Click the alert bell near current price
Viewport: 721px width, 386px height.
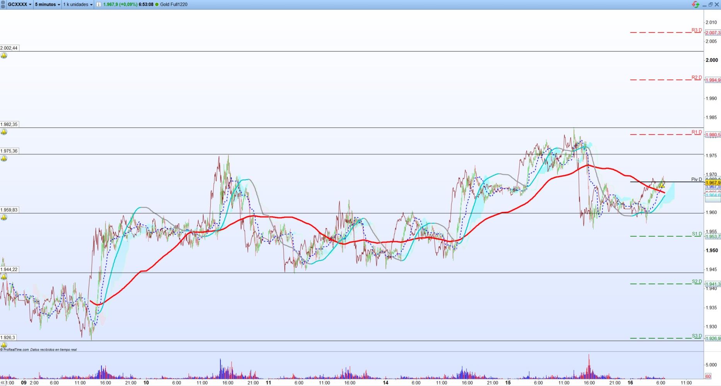(662, 185)
